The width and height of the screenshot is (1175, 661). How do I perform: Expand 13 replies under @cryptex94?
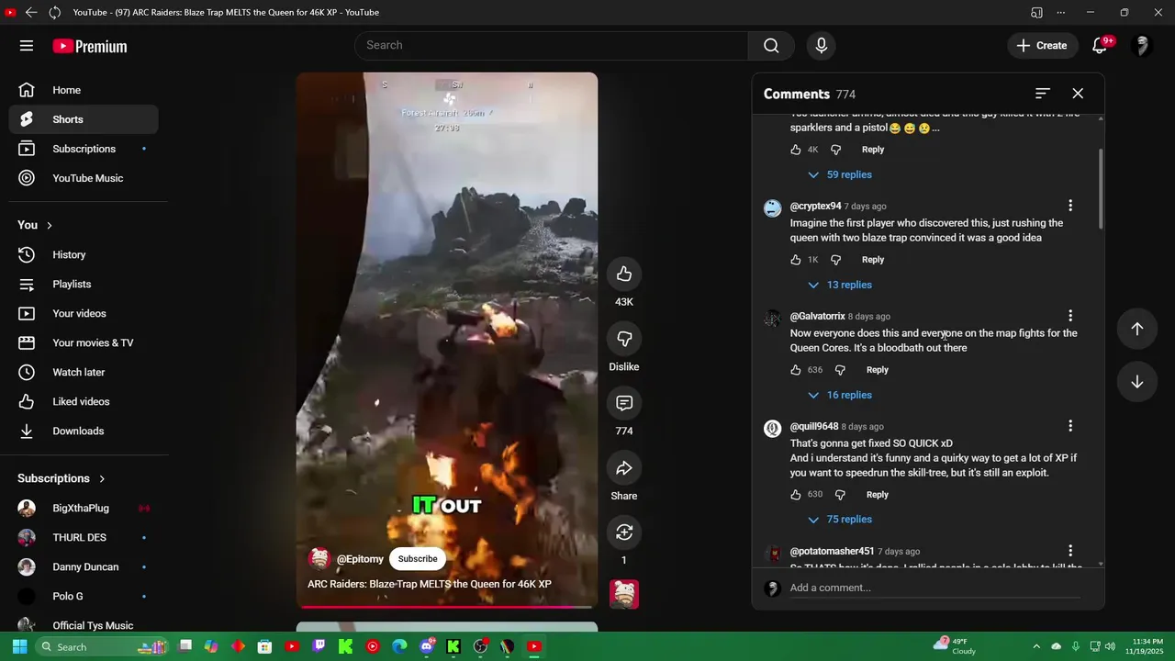(839, 285)
